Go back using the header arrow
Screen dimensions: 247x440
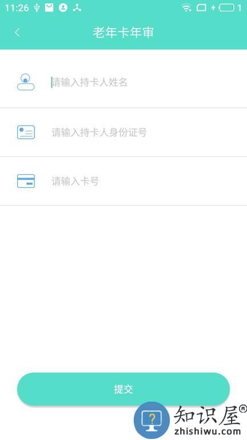(17, 32)
